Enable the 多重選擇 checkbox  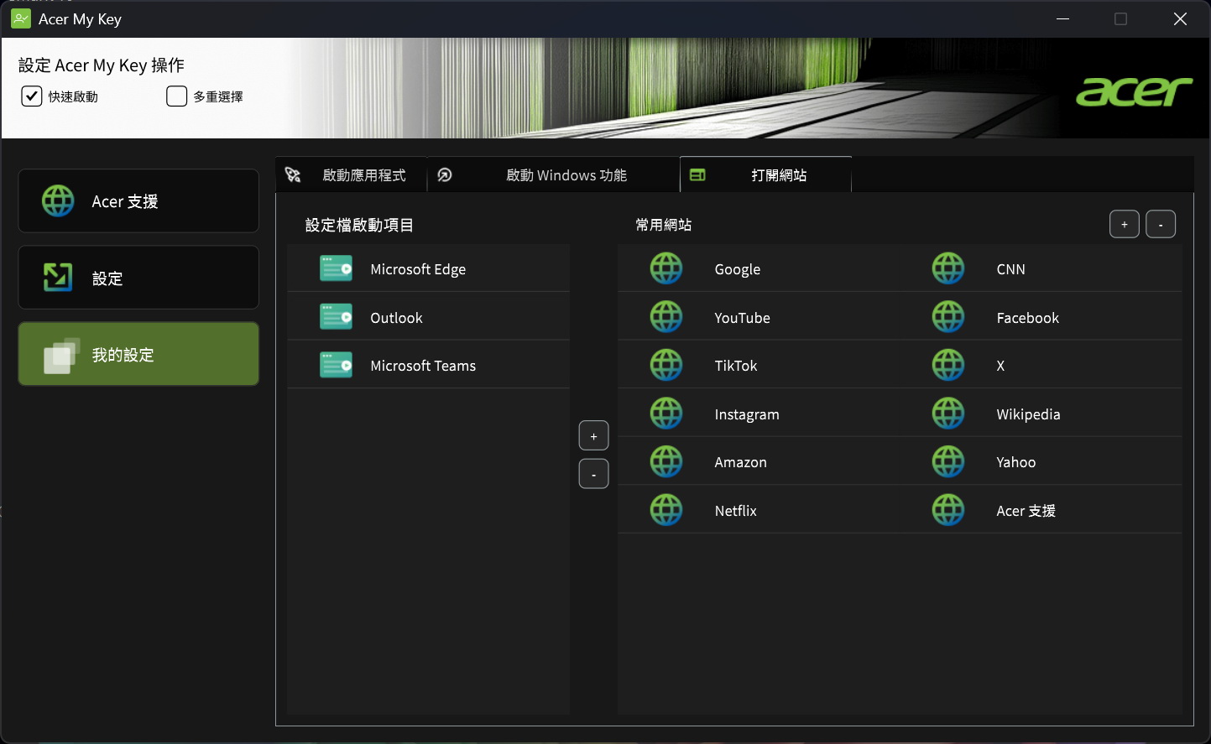pos(176,96)
